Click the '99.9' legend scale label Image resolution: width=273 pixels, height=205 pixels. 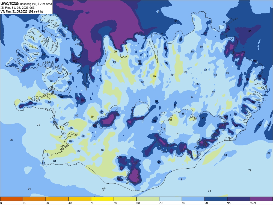[x=253, y=203]
